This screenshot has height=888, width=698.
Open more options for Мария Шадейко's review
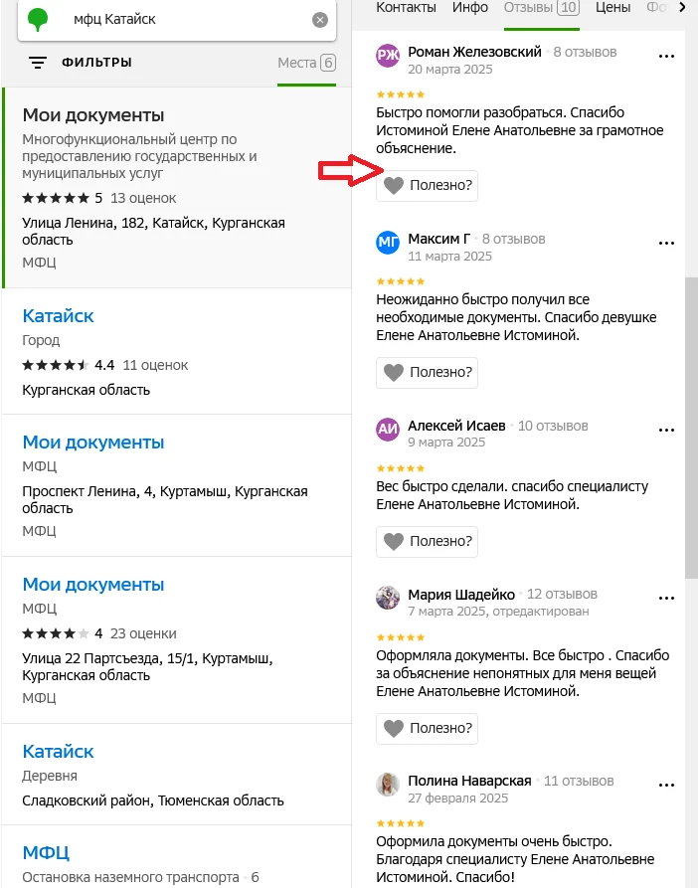point(666,596)
